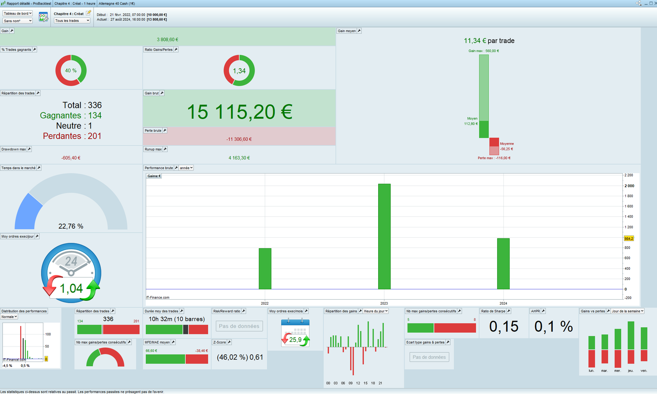Open the année period dropdown
The width and height of the screenshot is (657, 394).
186,168
